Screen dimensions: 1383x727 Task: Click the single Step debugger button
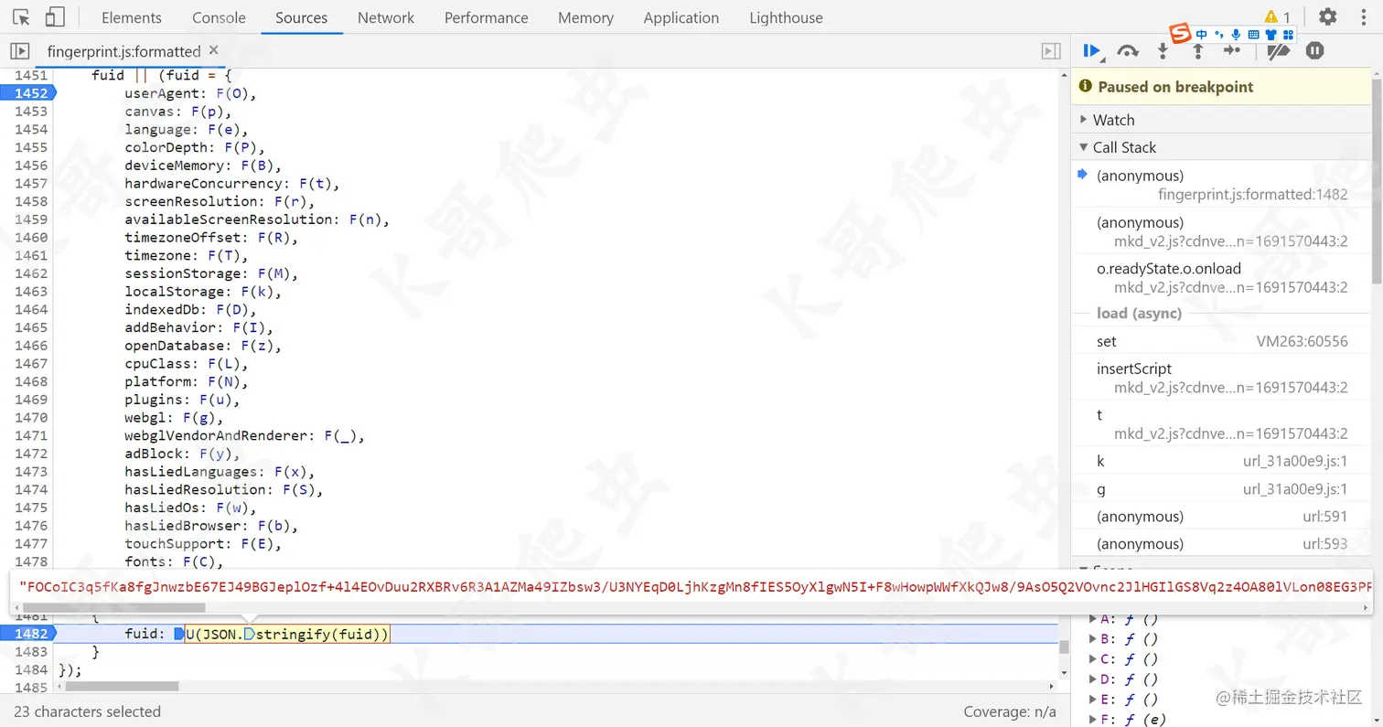[1231, 51]
